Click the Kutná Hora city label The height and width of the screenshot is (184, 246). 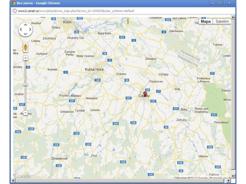(94, 69)
